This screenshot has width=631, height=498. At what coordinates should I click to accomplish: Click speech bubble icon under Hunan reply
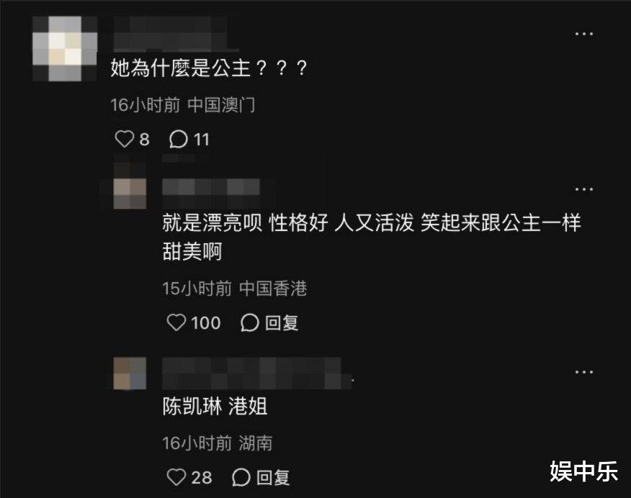(x=241, y=477)
